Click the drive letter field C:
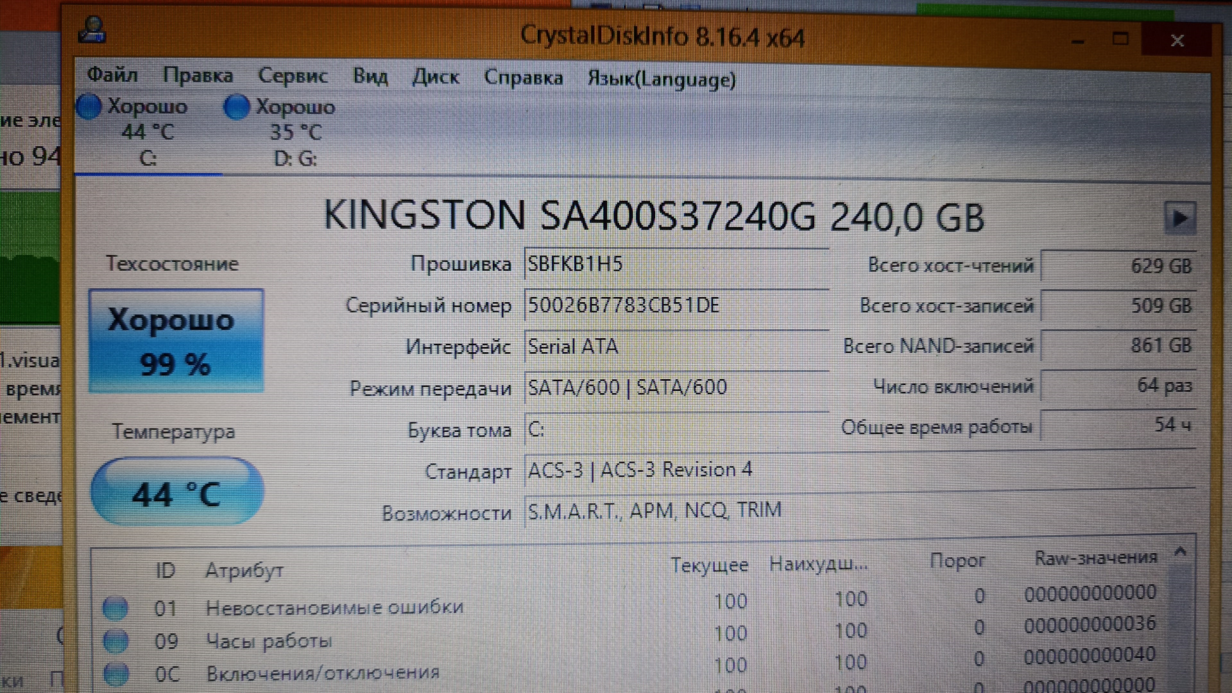 [676, 429]
